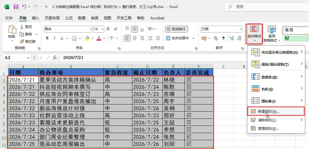Open Font group dialog launcher

click(x=119, y=48)
